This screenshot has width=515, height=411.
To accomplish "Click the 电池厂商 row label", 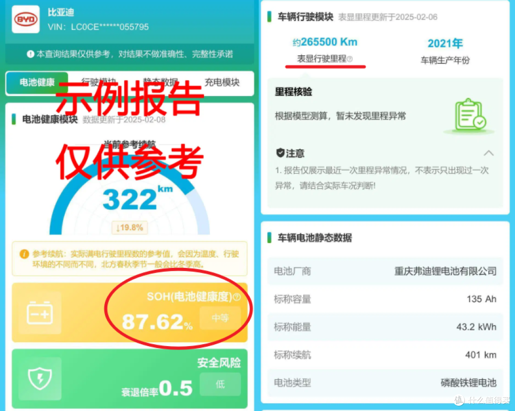I will coord(292,271).
